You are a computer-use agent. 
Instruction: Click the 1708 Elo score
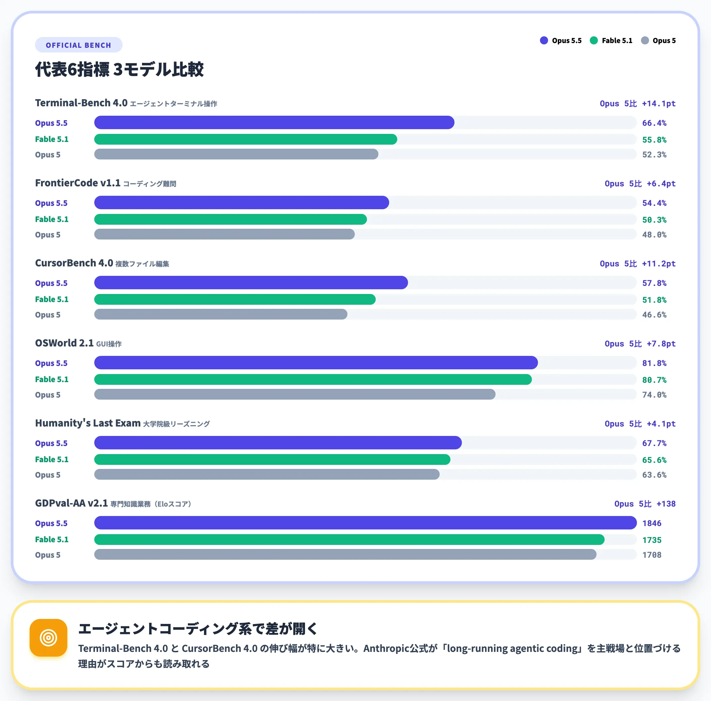point(652,555)
